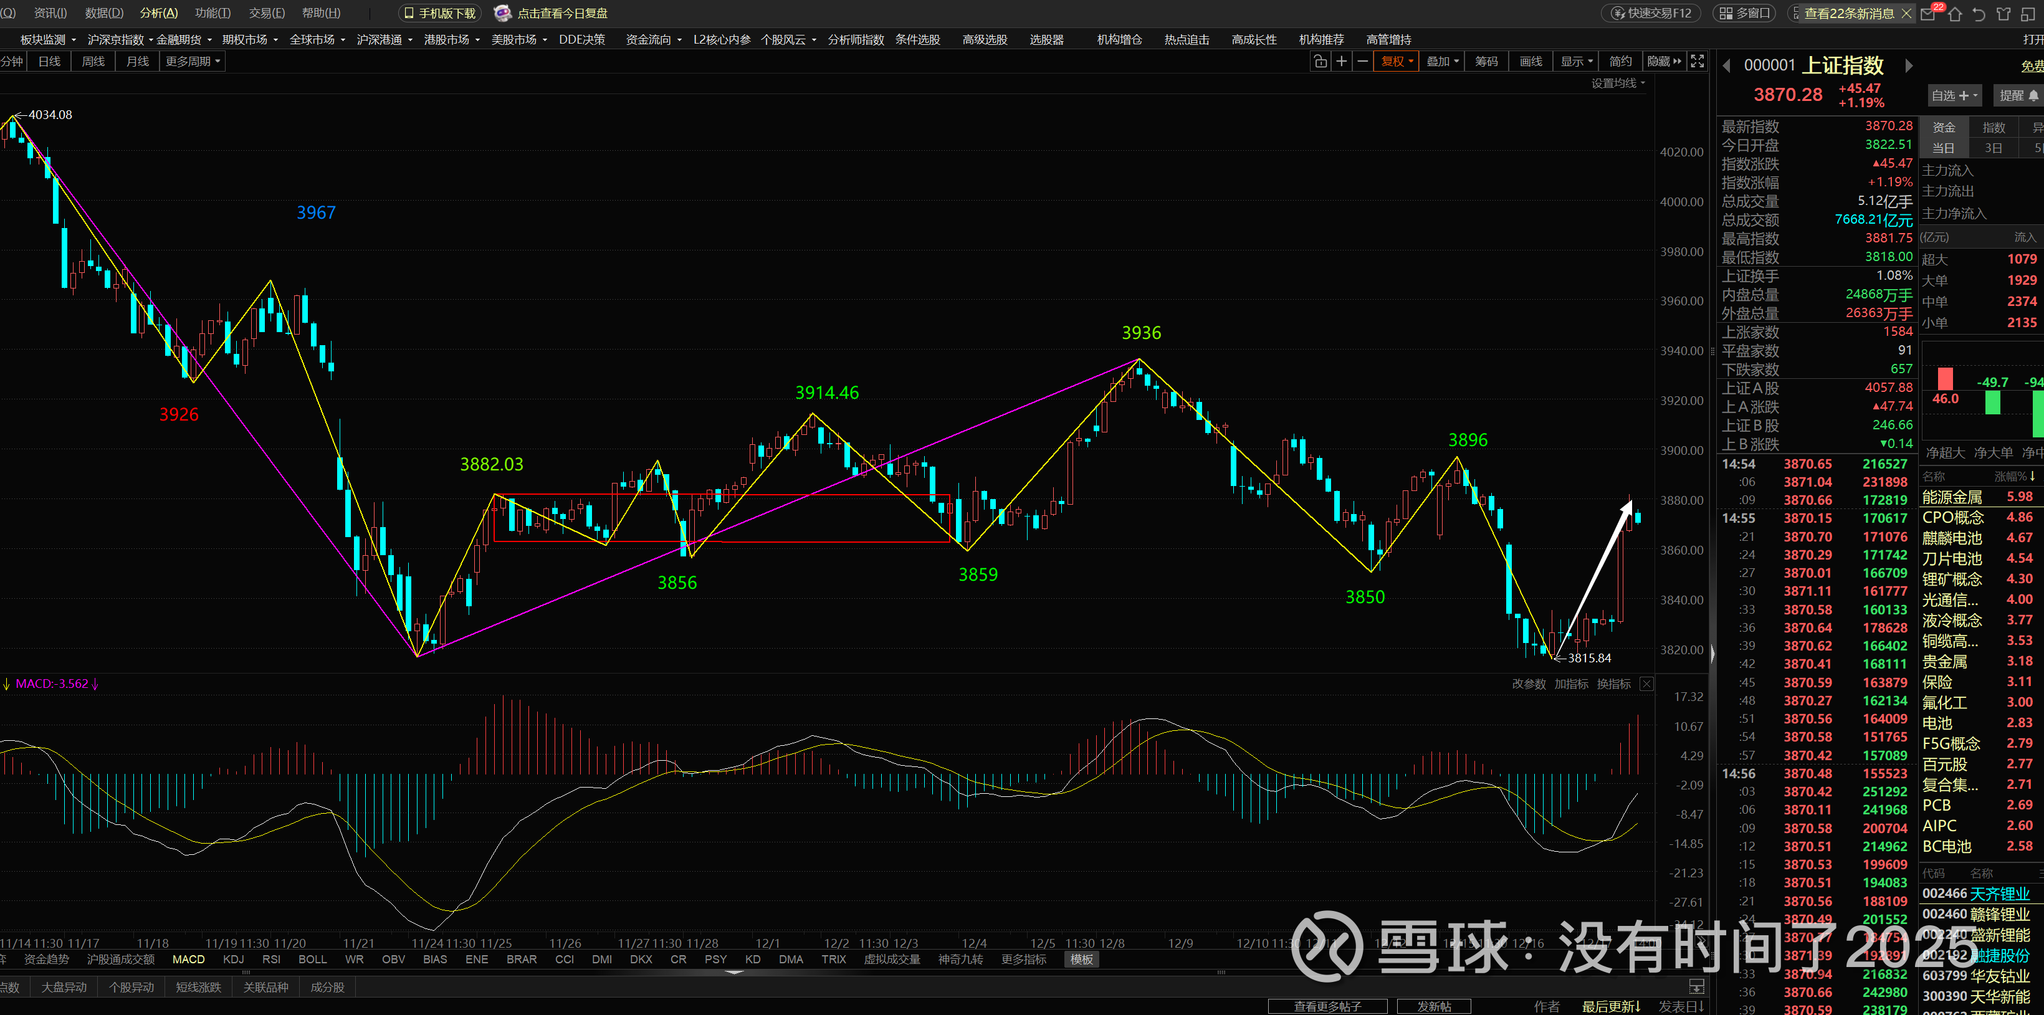
Task: Toggle 简约 simple view mode
Action: click(x=1620, y=61)
